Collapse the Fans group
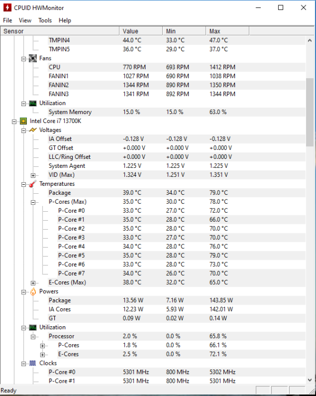 24,59
